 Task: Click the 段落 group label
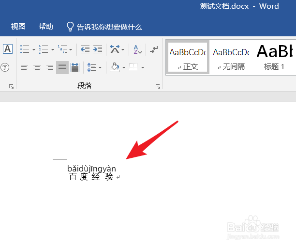(85, 86)
